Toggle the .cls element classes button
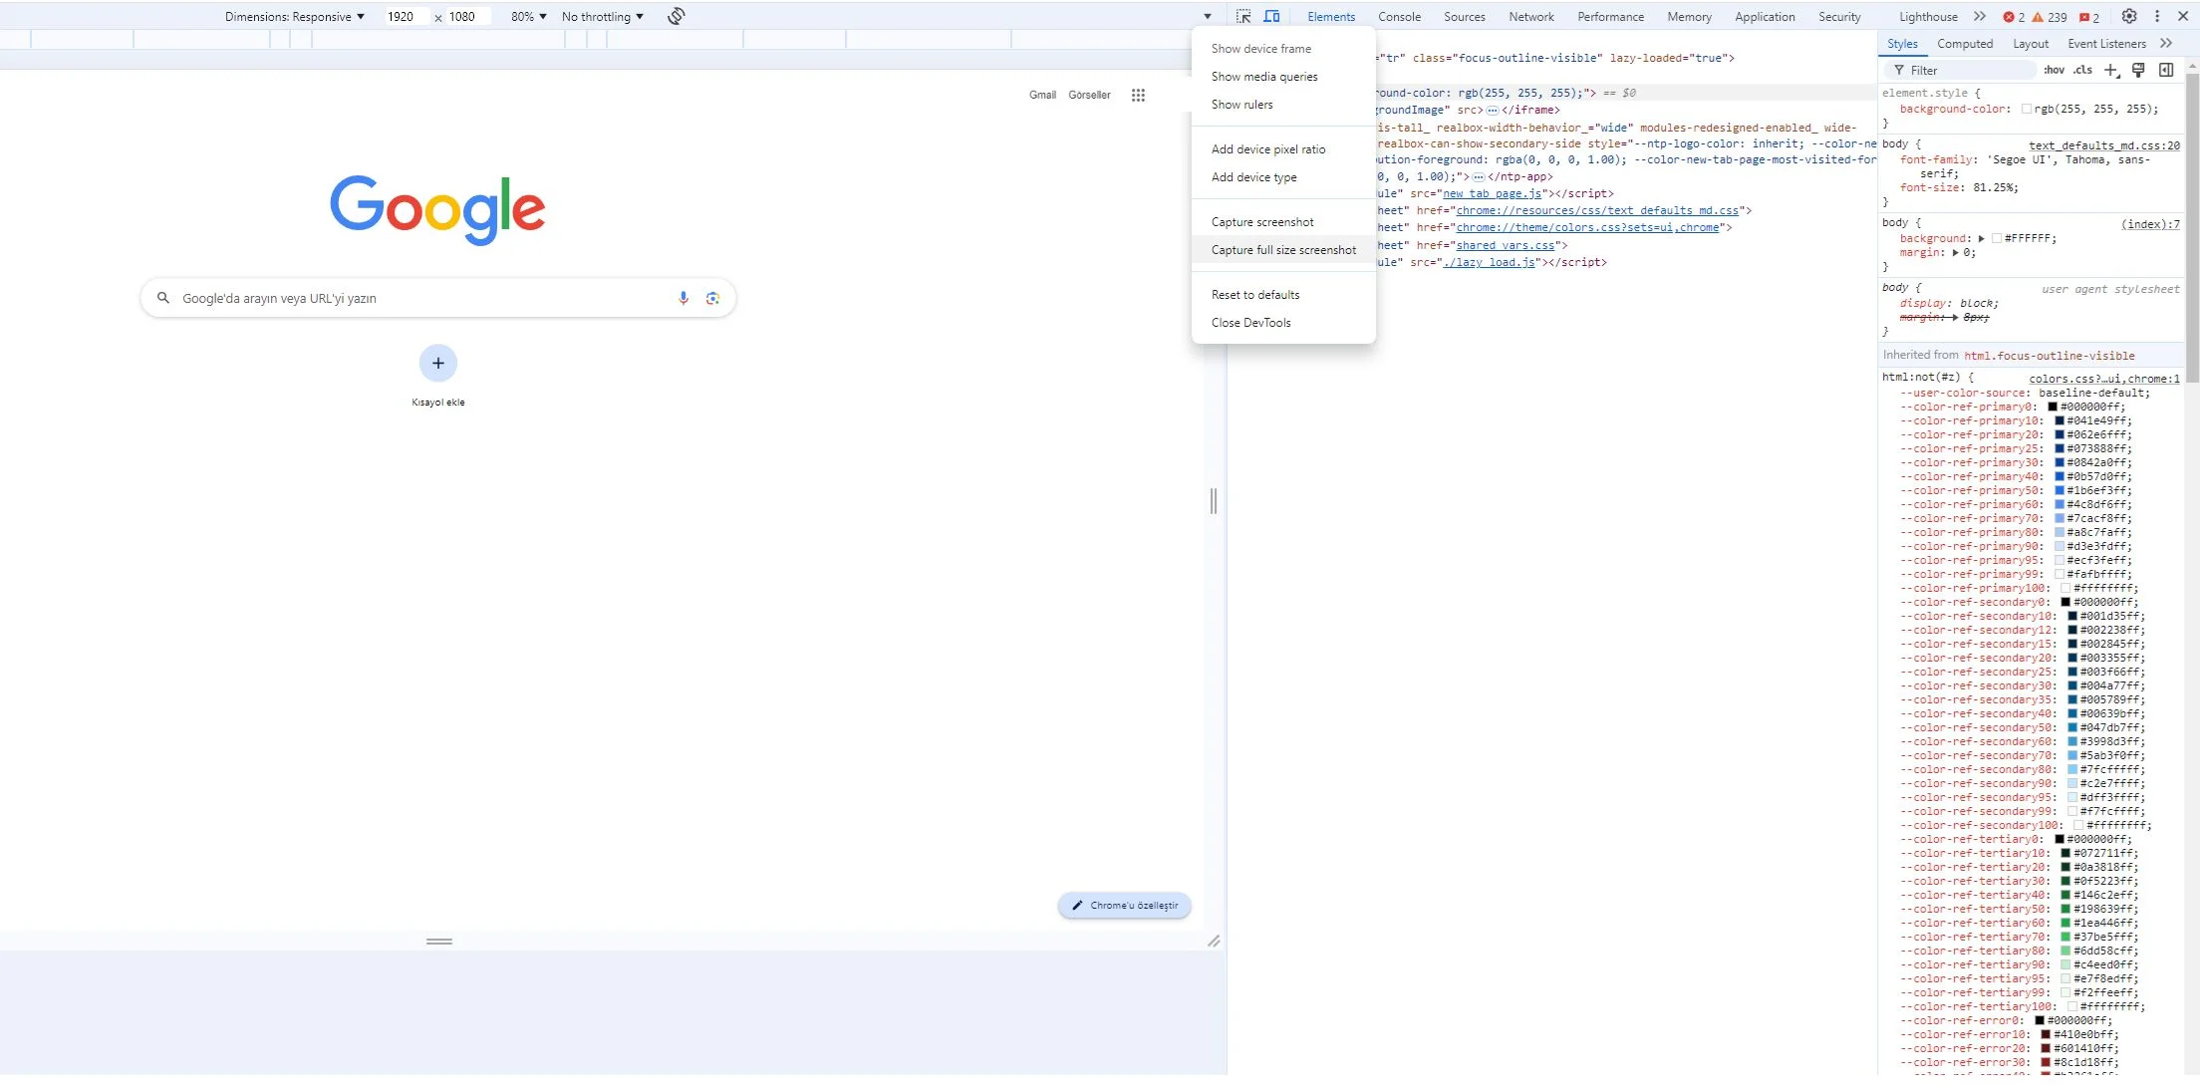Image resolution: width=2200 pixels, height=1090 pixels. [2082, 70]
